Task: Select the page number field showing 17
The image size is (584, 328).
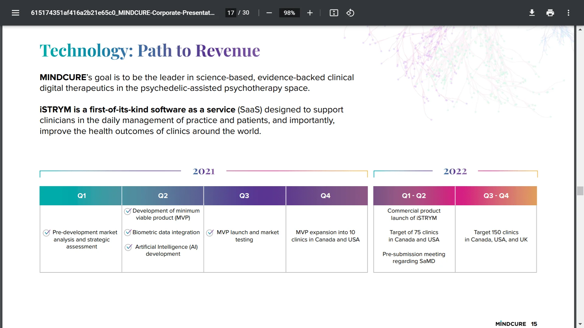Action: point(231,13)
